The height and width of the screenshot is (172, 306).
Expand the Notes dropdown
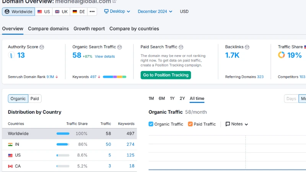[x=236, y=124]
